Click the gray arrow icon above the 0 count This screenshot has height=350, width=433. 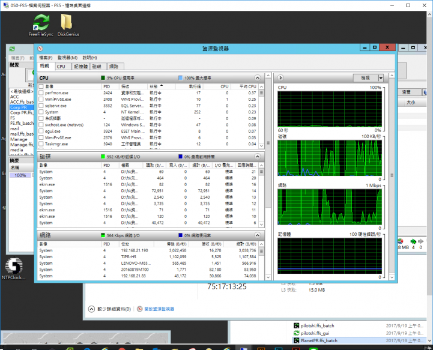pos(420,241)
